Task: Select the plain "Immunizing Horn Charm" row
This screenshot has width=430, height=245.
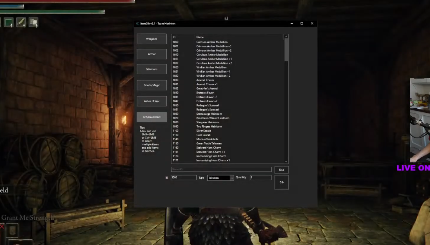Action: click(x=228, y=156)
